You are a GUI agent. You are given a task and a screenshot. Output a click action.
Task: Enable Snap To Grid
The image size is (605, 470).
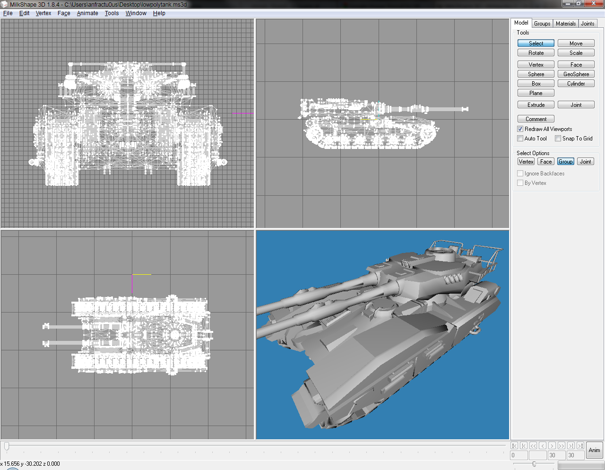(x=559, y=138)
